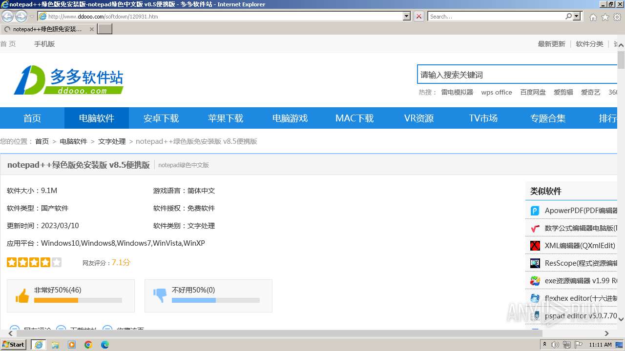Image resolution: width=625 pixels, height=351 pixels.
Task: Click the orange thumbs-up icon
Action: click(22, 295)
